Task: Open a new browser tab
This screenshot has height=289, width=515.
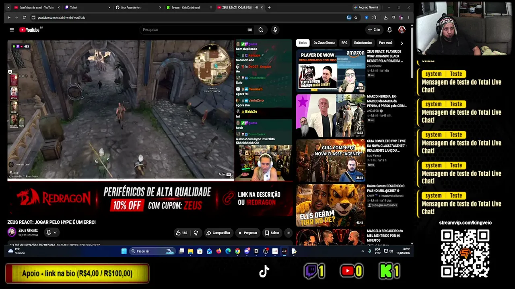Action: [x=269, y=7]
